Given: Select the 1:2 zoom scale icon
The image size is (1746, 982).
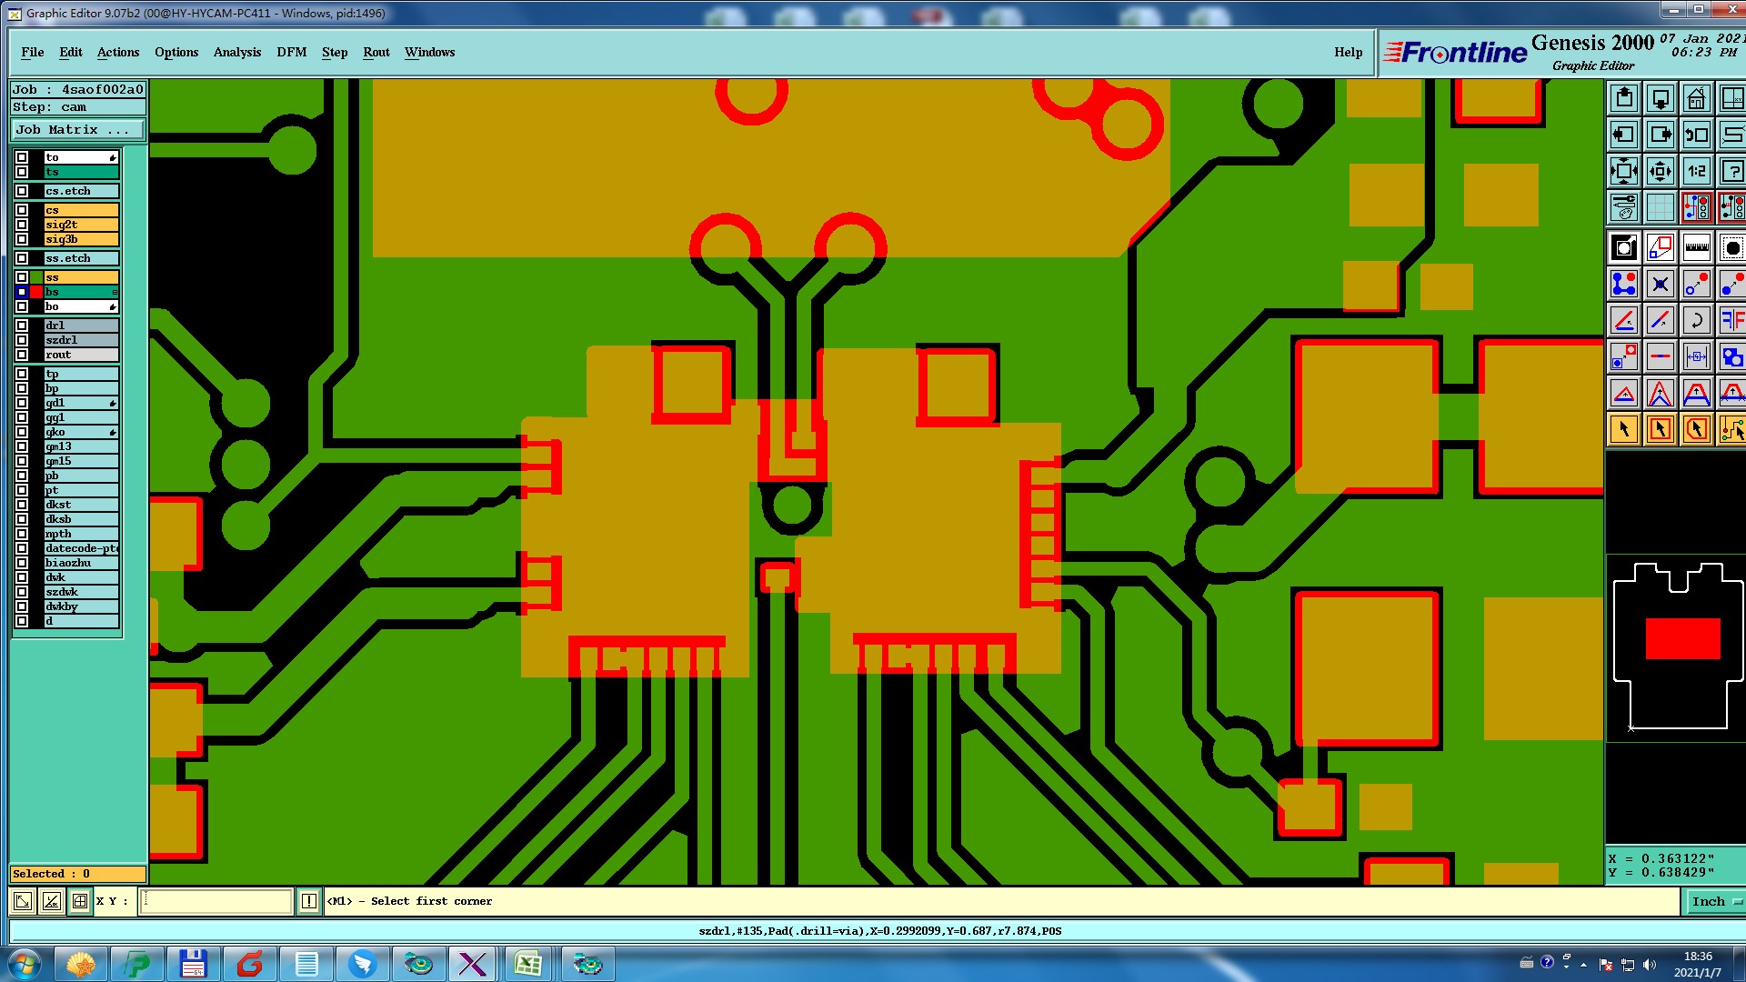Looking at the screenshot, I should click(x=1696, y=171).
